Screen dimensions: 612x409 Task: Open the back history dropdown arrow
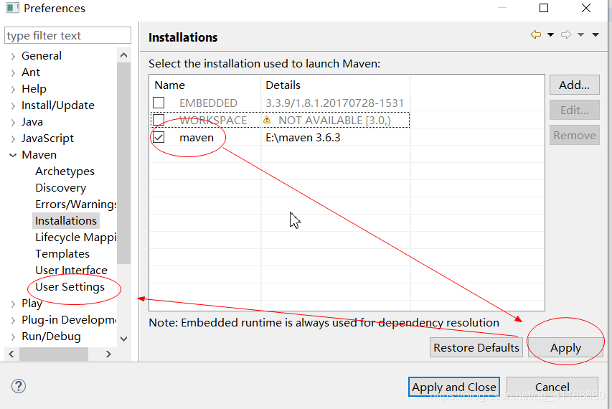pos(550,34)
